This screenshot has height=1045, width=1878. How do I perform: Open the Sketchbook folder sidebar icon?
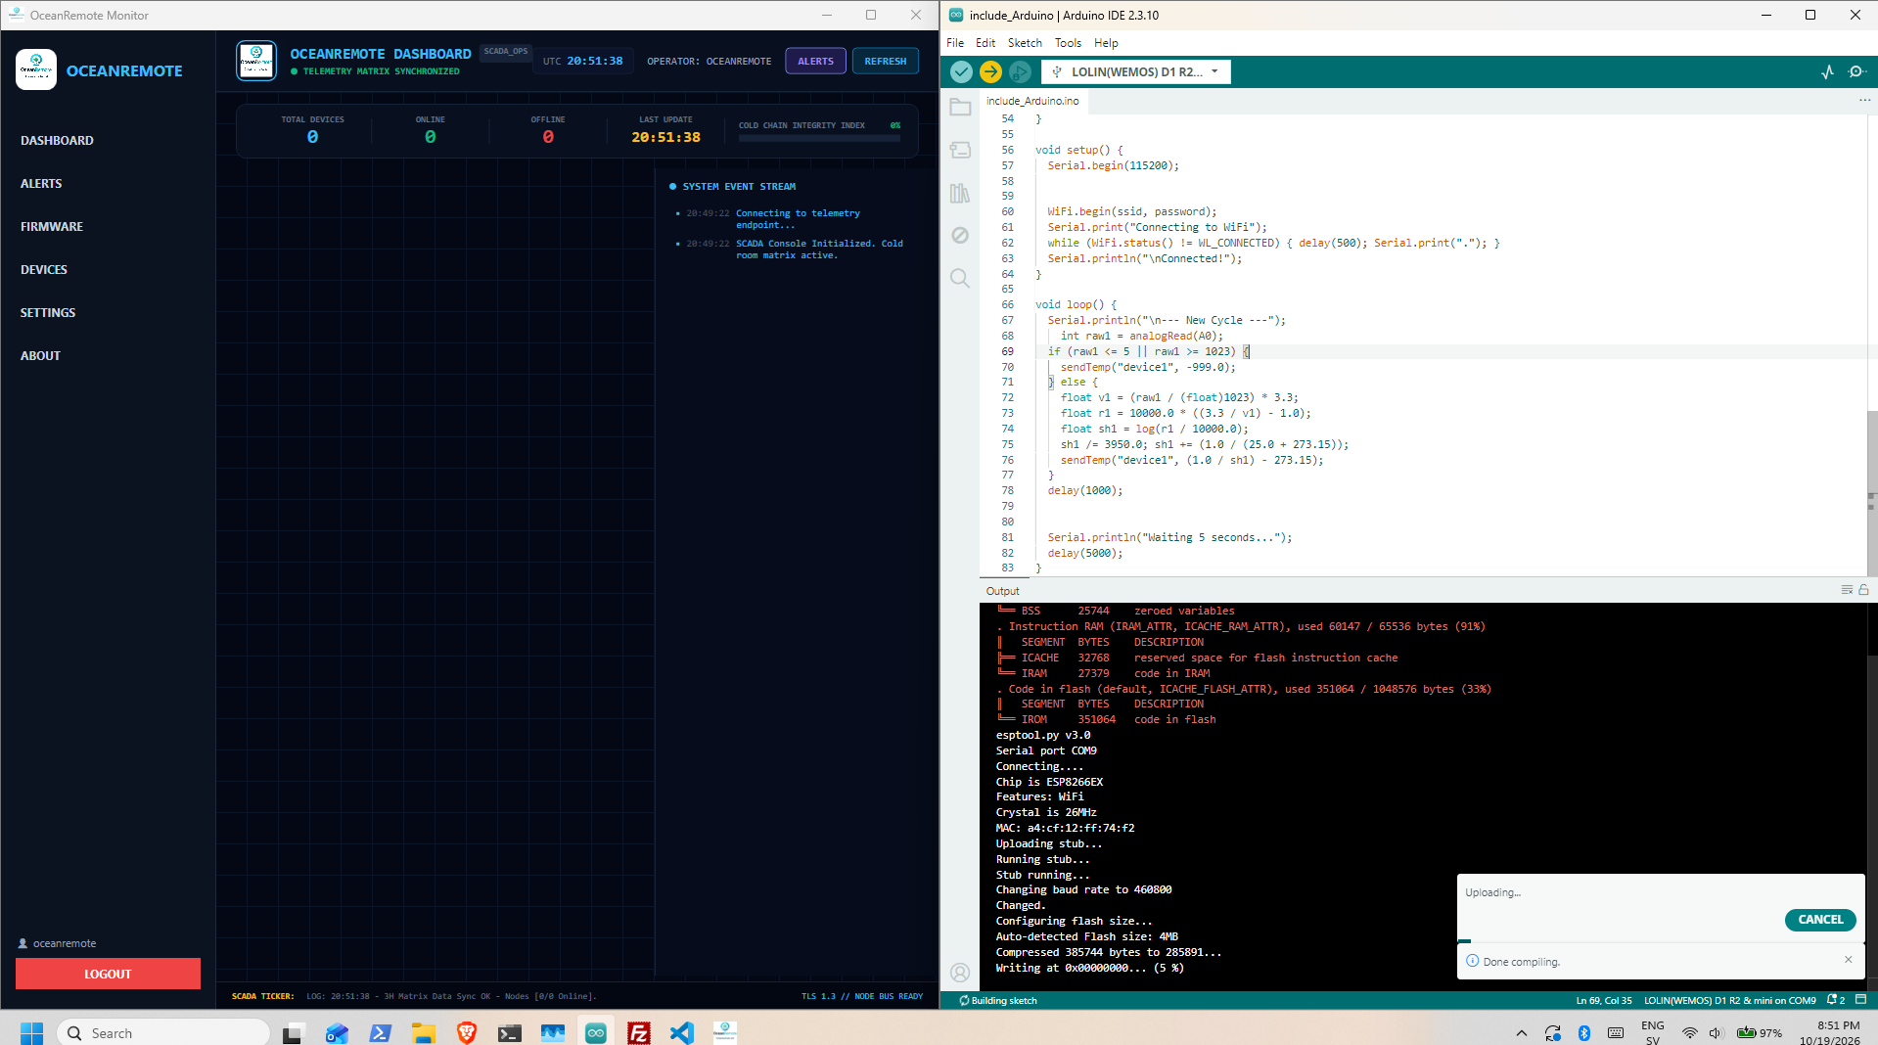[x=960, y=107]
